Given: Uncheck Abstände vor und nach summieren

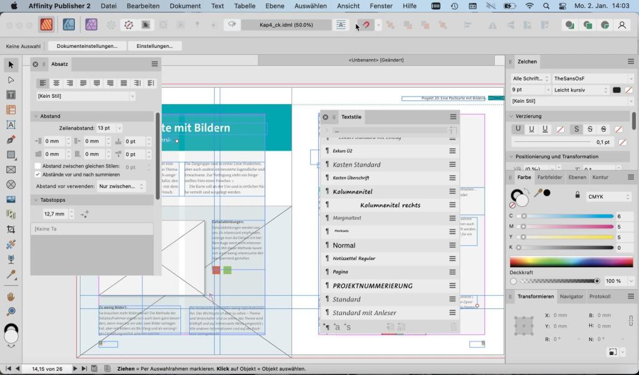Looking at the screenshot, I should pos(37,174).
